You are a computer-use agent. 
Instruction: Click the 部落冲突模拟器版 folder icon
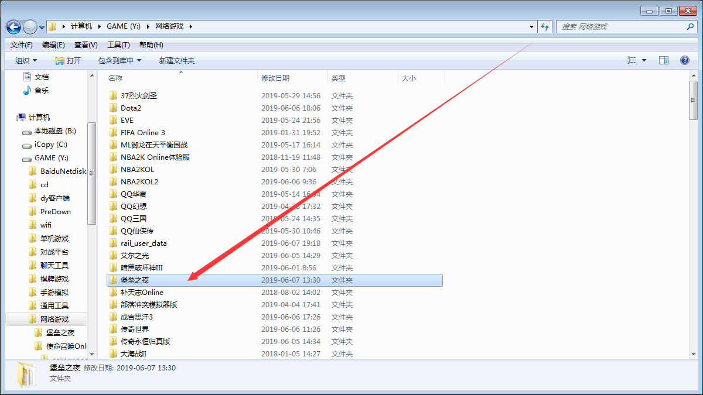coord(114,304)
